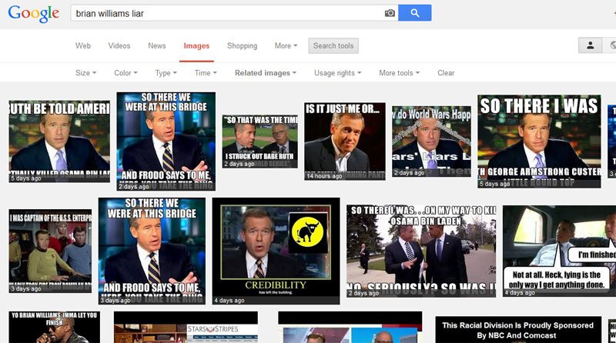Expand the Size filter dropdown
This screenshot has width=616, height=343.
pyautogui.click(x=85, y=73)
